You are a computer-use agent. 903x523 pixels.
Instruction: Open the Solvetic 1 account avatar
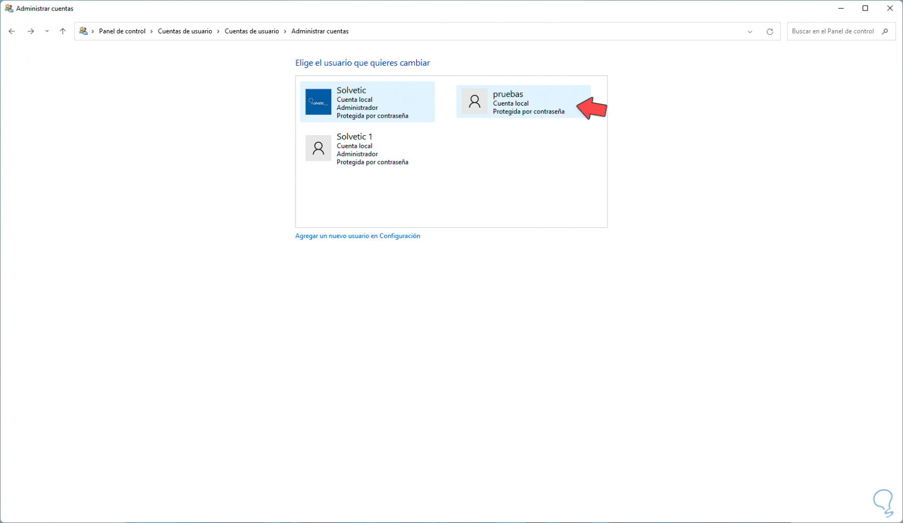click(318, 148)
